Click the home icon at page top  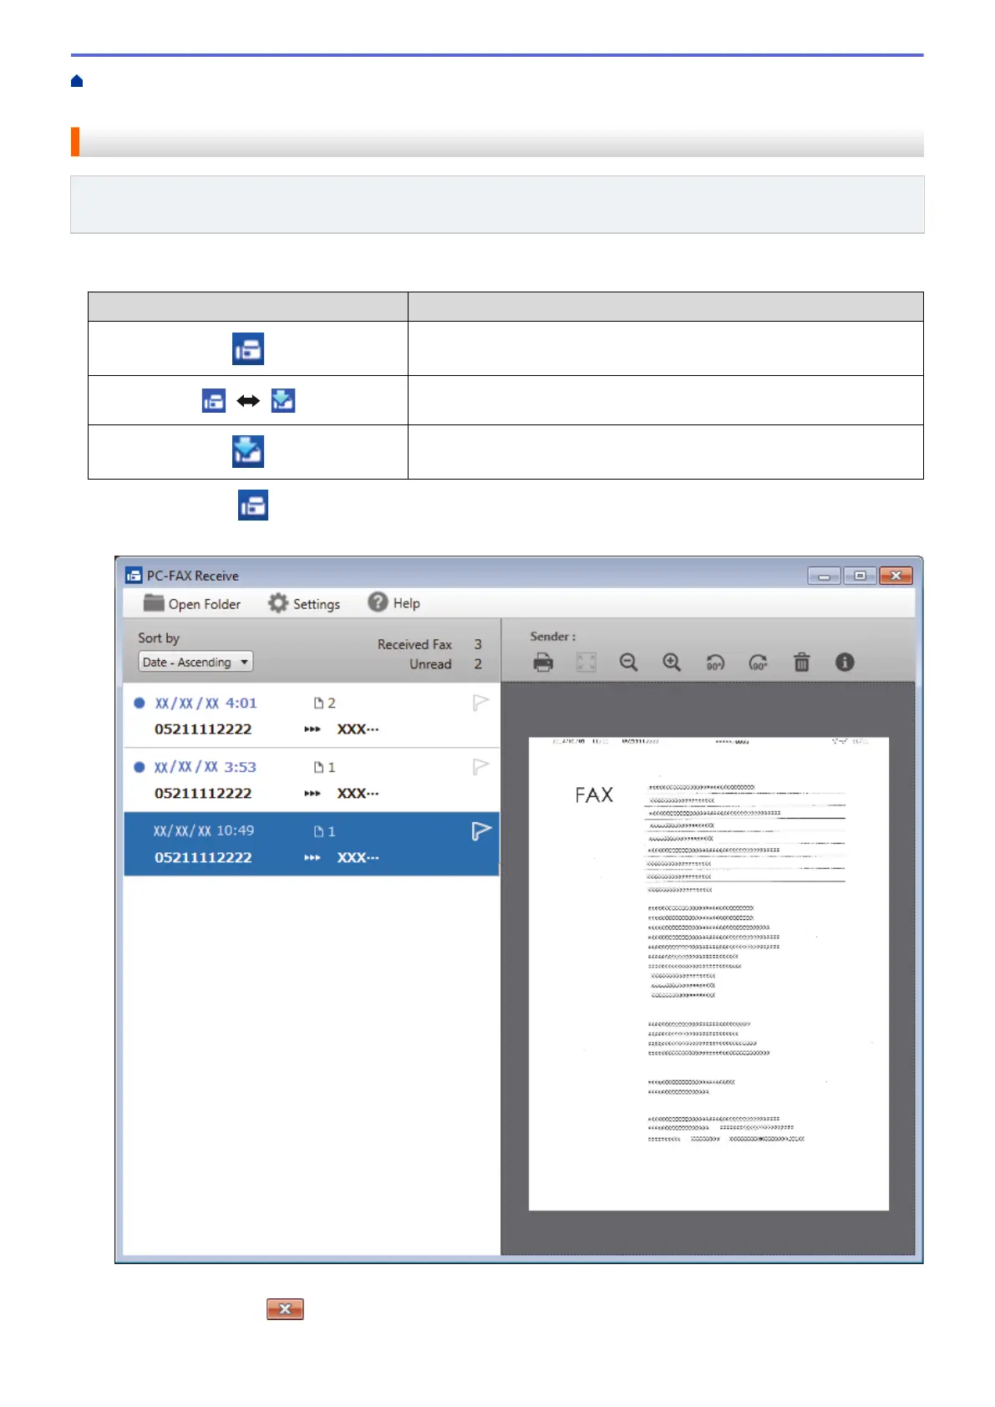pos(77,81)
